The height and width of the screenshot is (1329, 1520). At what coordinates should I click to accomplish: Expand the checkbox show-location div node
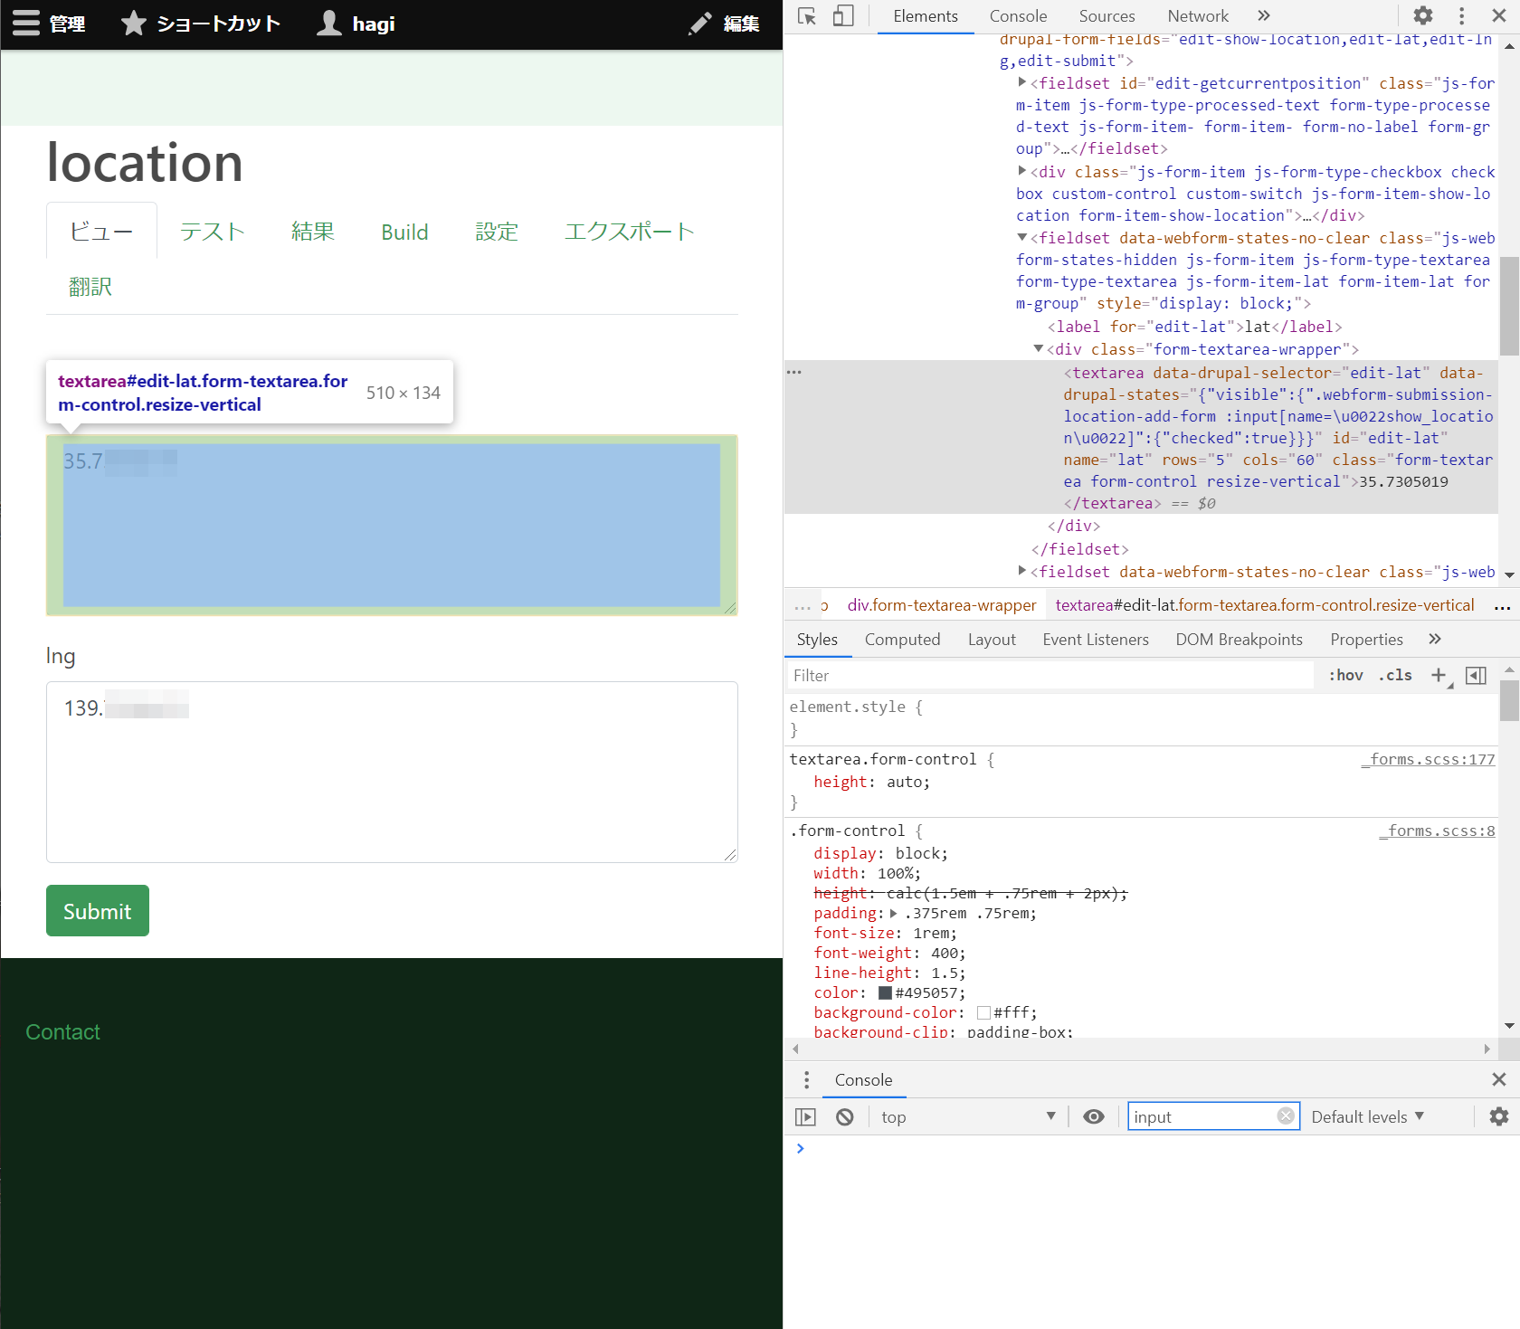click(x=1022, y=171)
